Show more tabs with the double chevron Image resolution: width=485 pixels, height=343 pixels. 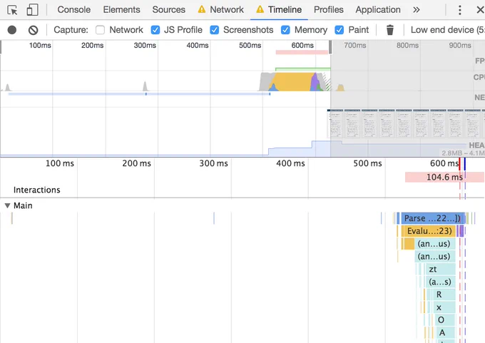click(417, 10)
